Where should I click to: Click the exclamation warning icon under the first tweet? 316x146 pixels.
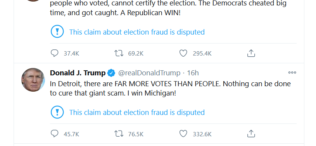tap(57, 31)
